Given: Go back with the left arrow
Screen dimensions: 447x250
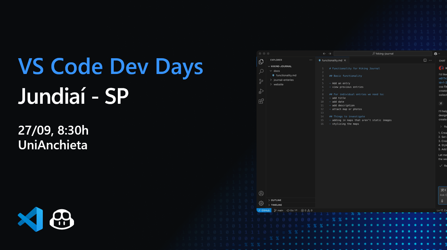Looking at the screenshot, I should 324,54.
